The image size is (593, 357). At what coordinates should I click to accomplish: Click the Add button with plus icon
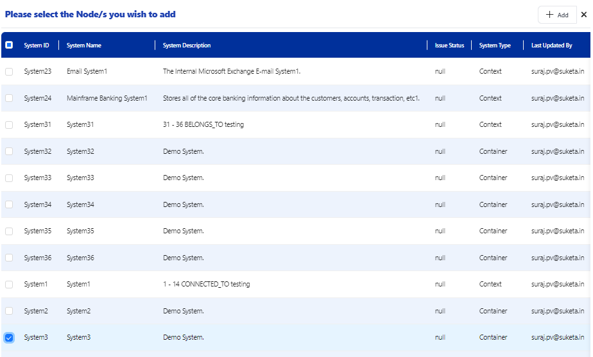tap(557, 15)
